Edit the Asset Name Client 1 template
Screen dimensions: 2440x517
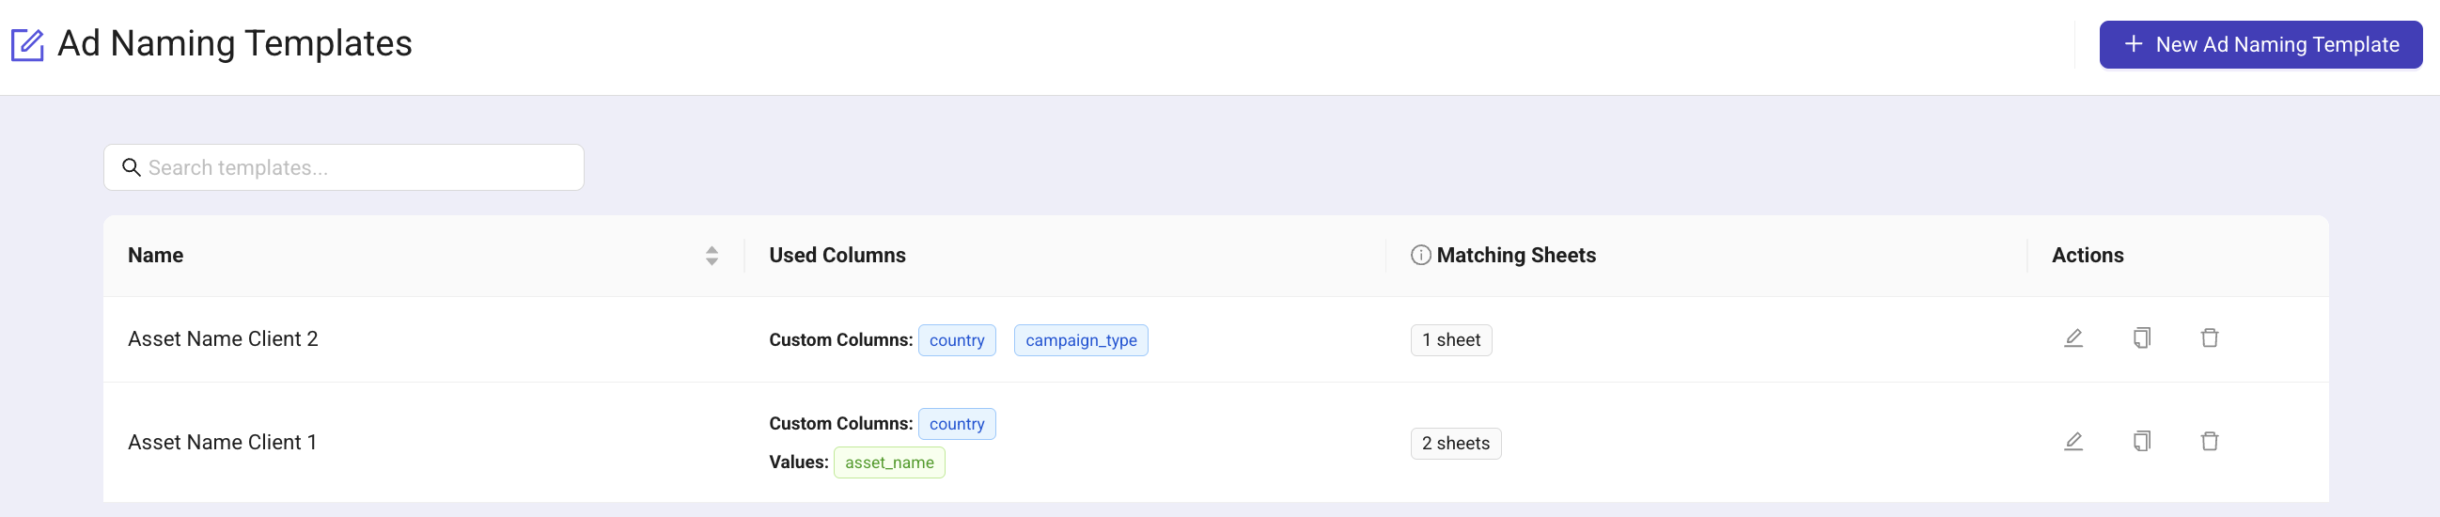2072,441
